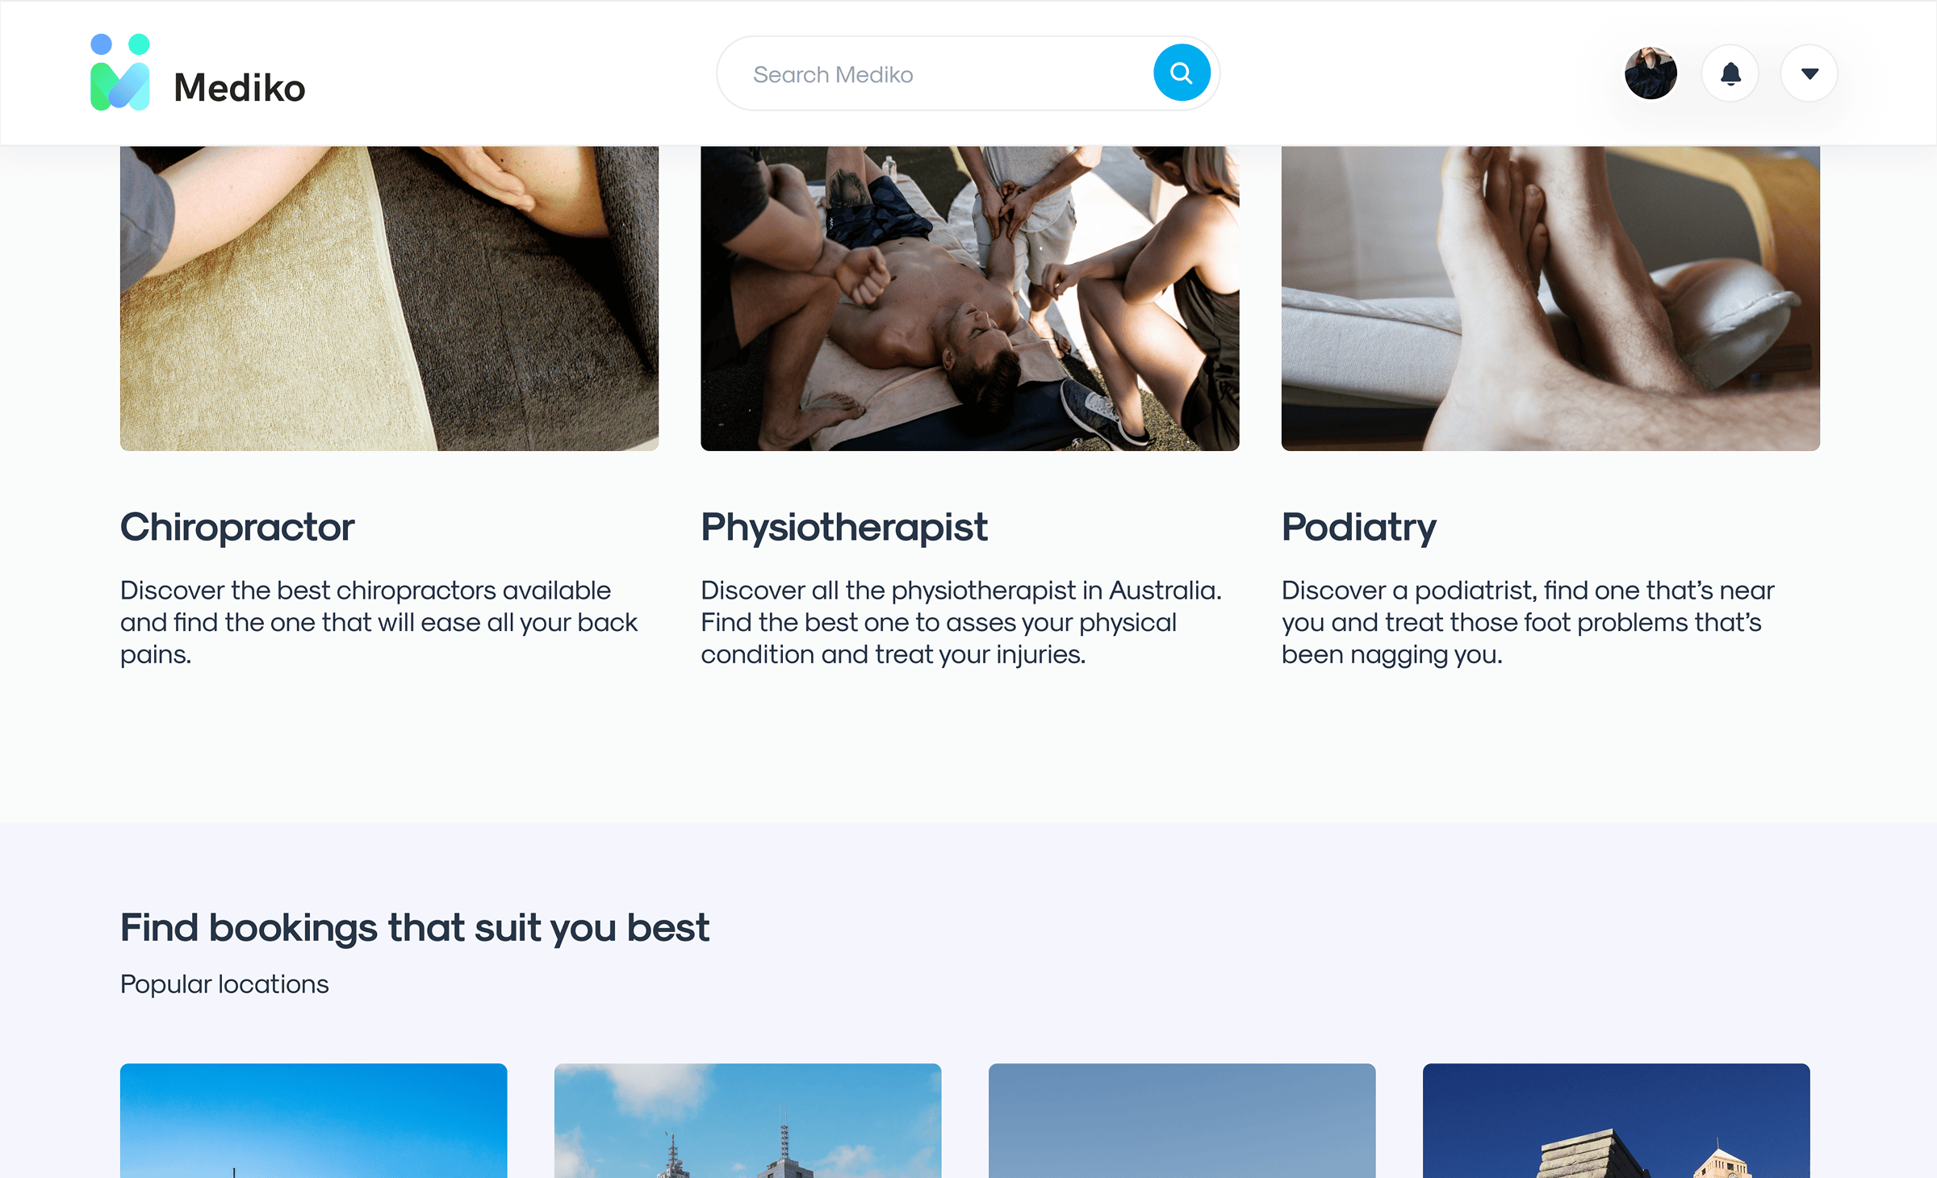The width and height of the screenshot is (1937, 1178).
Task: Open the fourth location with stone building
Action: tap(1616, 1121)
